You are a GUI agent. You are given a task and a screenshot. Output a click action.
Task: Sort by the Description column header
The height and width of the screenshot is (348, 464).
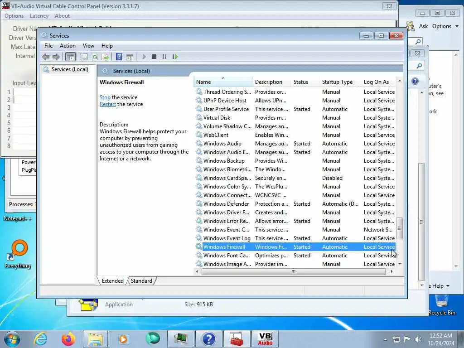[x=271, y=82]
